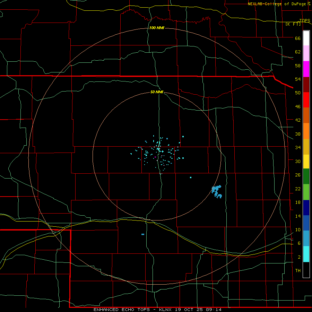
Task: Click the single magenta echo pixel near radar center
Action: pos(155,157)
